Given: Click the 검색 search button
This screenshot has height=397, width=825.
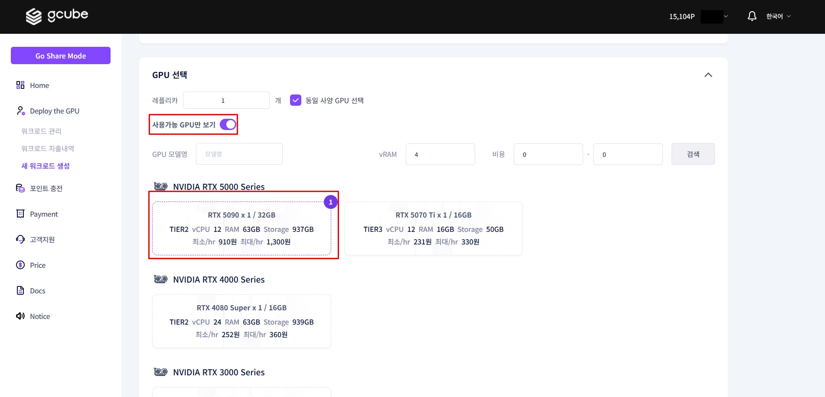Looking at the screenshot, I should pyautogui.click(x=693, y=154).
